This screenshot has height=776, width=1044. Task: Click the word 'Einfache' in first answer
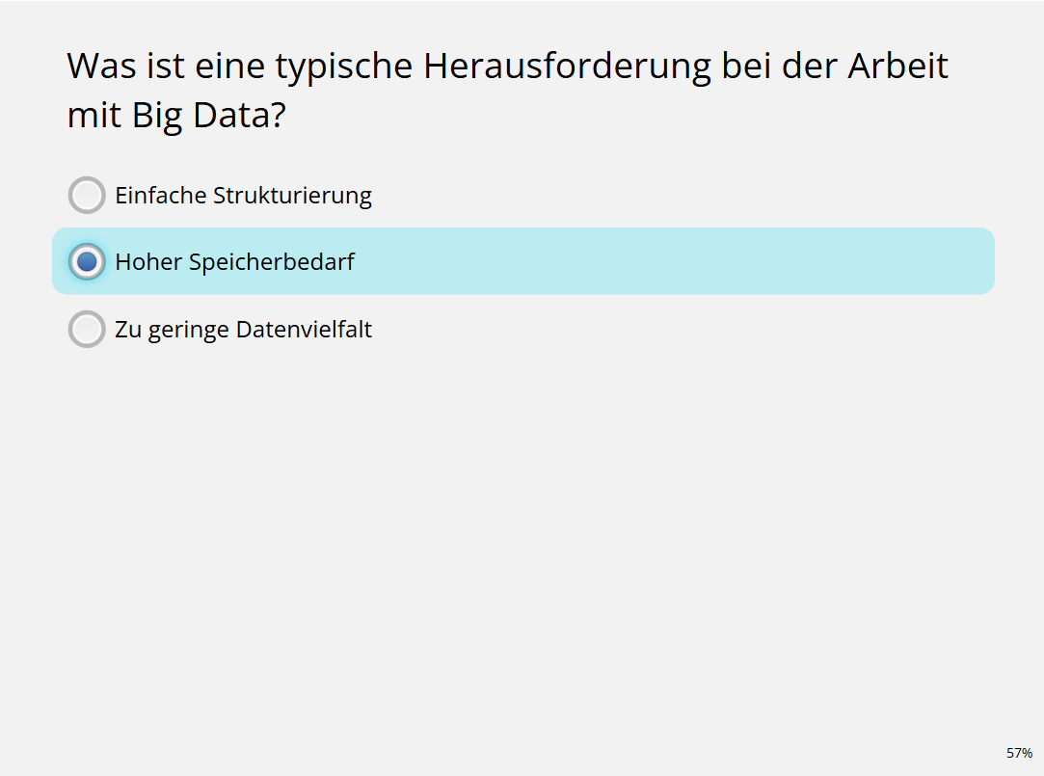click(160, 195)
